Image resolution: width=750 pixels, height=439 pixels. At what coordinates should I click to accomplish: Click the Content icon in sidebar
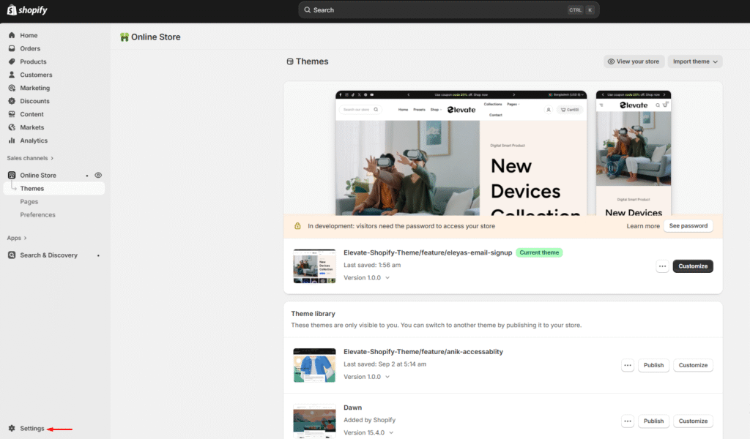pos(12,114)
